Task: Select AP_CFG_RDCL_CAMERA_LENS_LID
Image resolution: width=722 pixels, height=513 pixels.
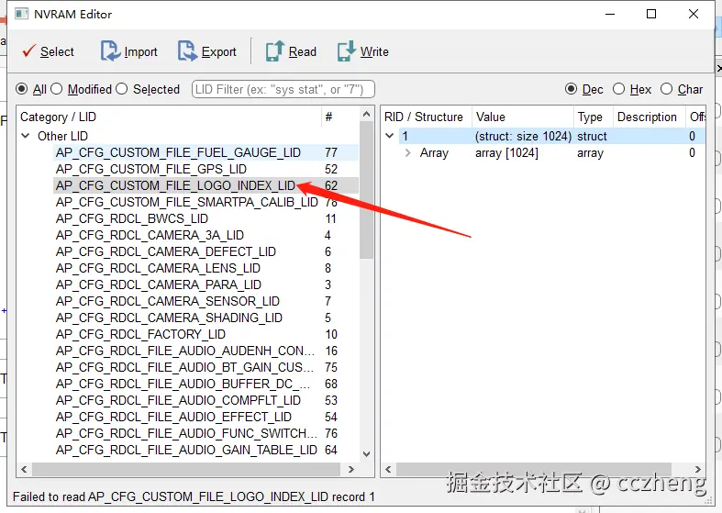Action: pos(158,268)
